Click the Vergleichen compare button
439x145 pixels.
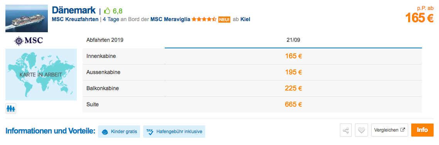390,130
